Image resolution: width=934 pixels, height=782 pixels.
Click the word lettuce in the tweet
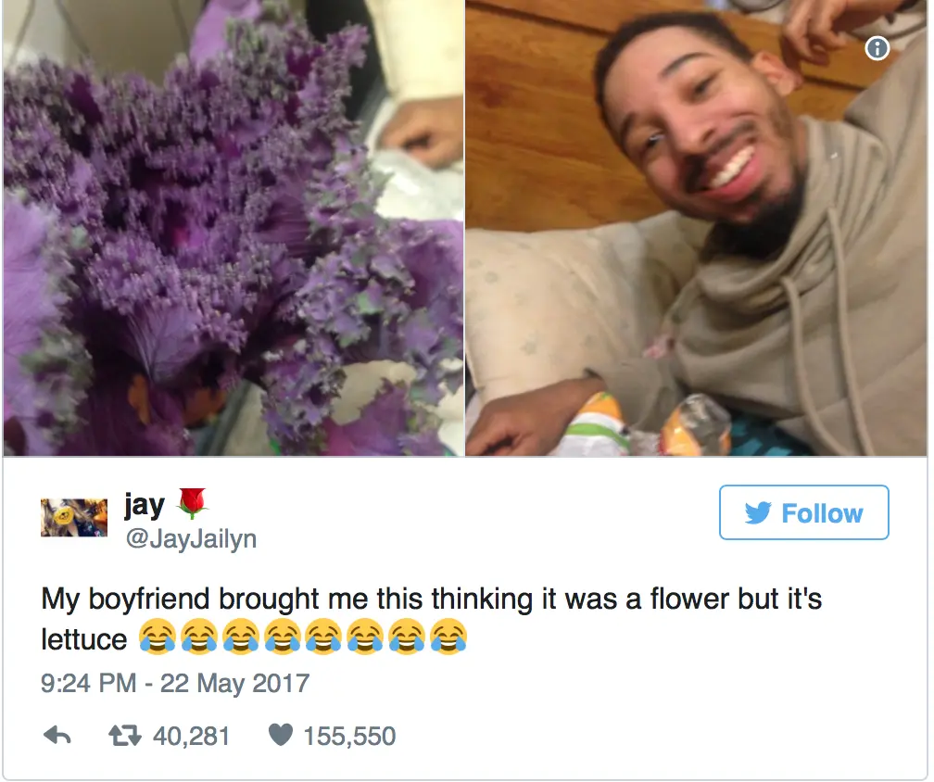(84, 639)
